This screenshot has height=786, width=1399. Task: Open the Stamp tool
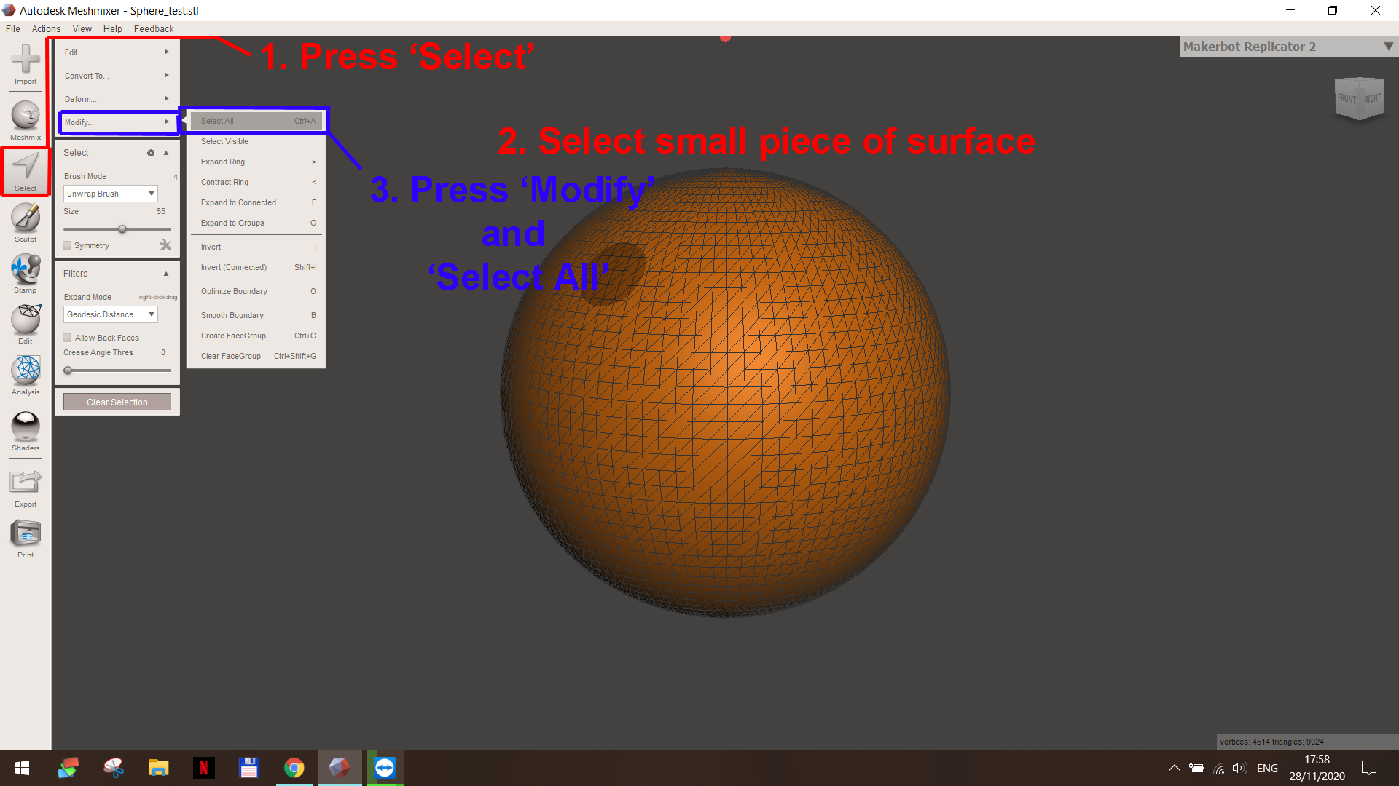coord(26,273)
